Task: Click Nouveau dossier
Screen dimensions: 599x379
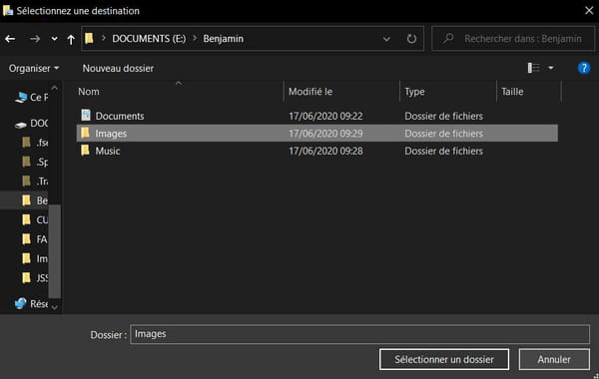Action: pyautogui.click(x=118, y=68)
